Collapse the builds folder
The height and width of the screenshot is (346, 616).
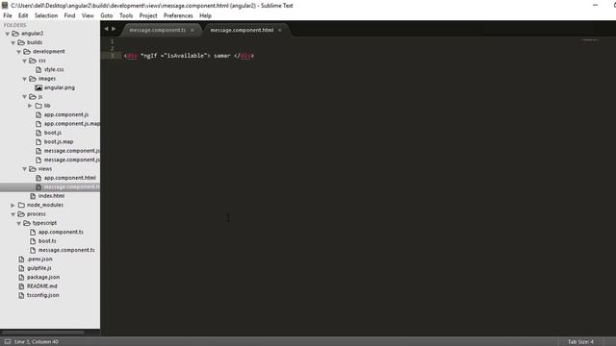coord(13,42)
